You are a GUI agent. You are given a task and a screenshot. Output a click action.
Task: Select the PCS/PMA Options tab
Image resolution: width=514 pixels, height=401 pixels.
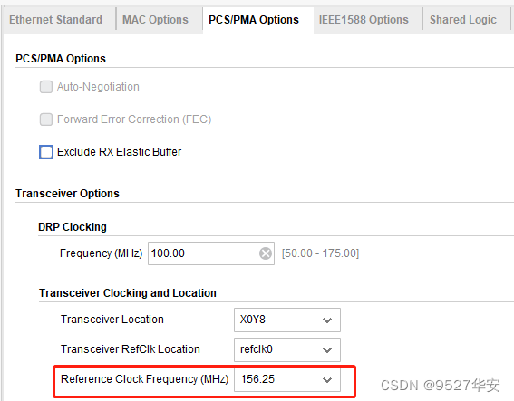tap(254, 20)
